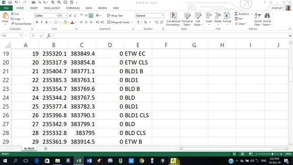293x165 pixels.
Task: Click the calculator icon in Quick Access toolbar
Action: coord(71,2)
